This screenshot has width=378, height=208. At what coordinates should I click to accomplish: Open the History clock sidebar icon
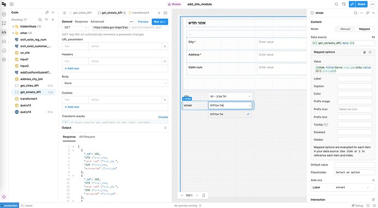pos(4,50)
